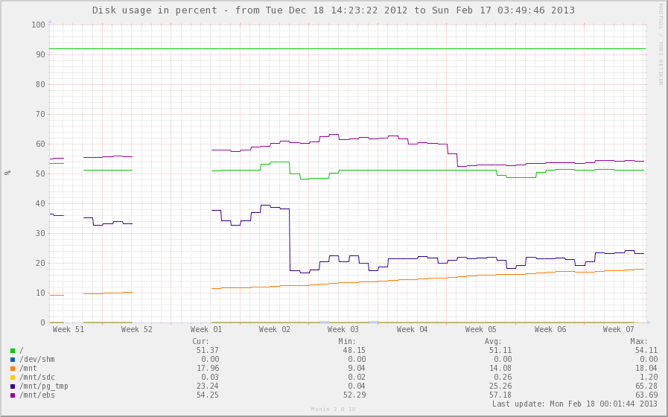Screen dimensions: 668x417
Task: Select the /mnt/pg_tmp legend color square
Action: (x=13, y=386)
